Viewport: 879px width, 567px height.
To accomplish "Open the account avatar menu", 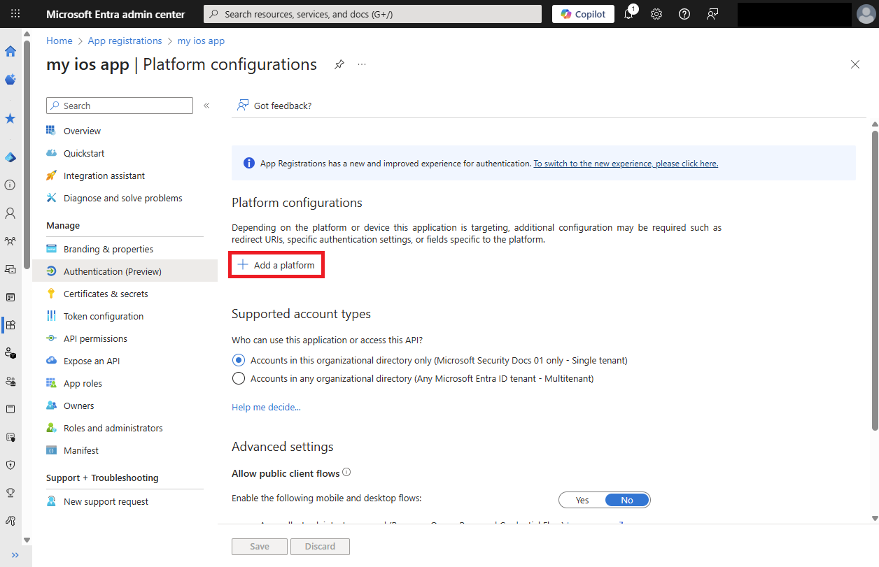I will pos(866,14).
